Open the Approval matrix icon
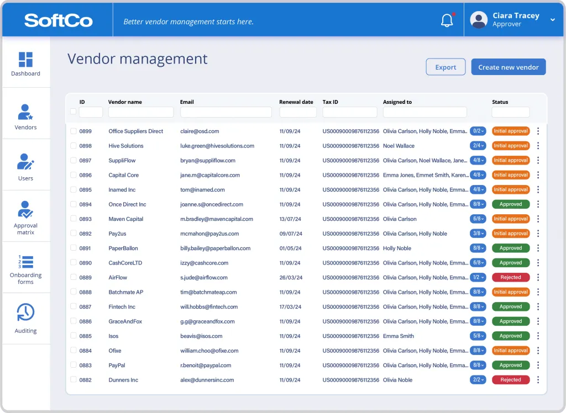This screenshot has width=566, height=413. (x=25, y=210)
